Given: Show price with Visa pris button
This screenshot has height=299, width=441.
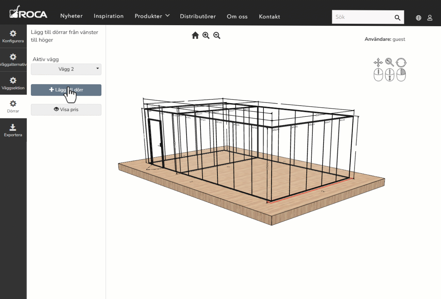Looking at the screenshot, I should point(66,110).
